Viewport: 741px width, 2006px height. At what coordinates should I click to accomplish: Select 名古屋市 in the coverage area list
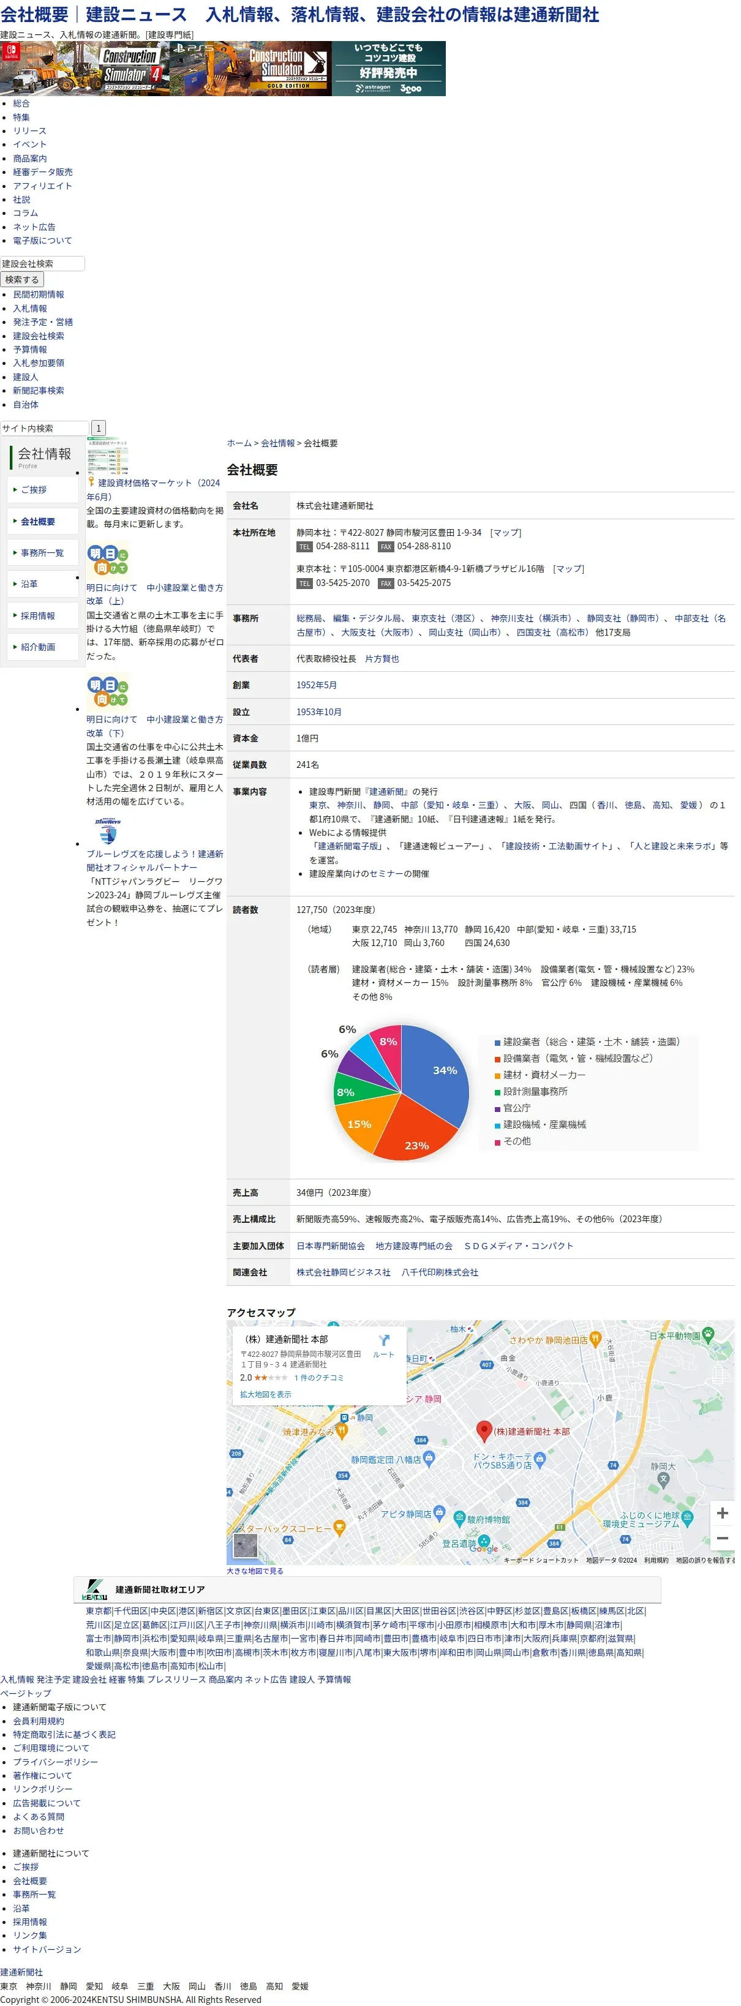(x=271, y=1639)
